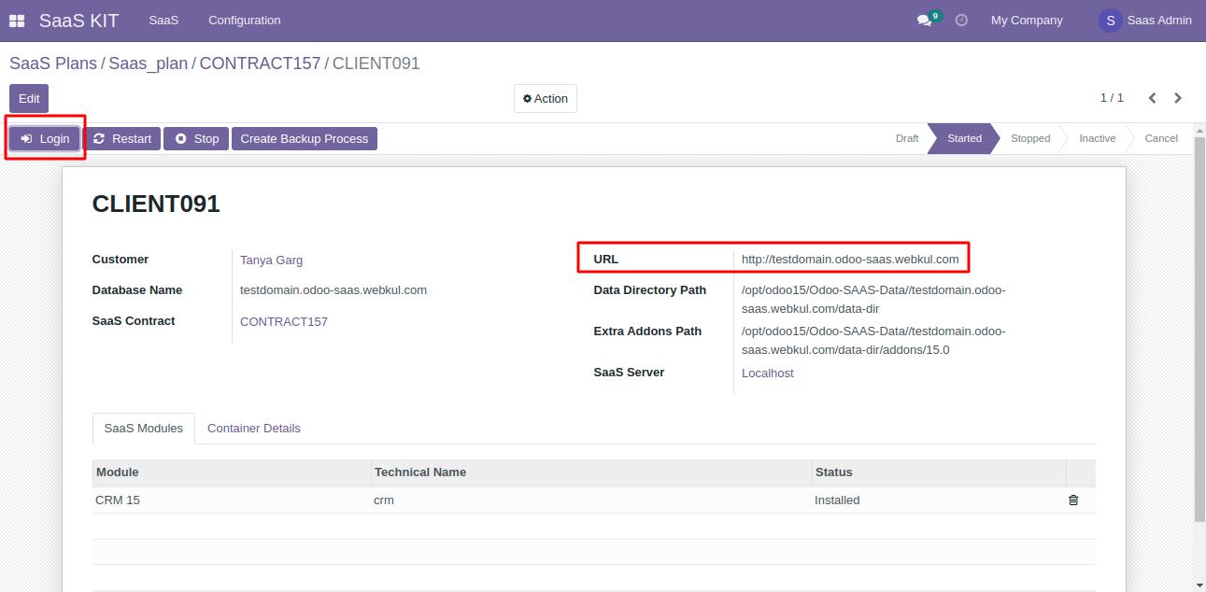The image size is (1206, 592).
Task: Click the Extra Addons Path value
Action: (873, 341)
